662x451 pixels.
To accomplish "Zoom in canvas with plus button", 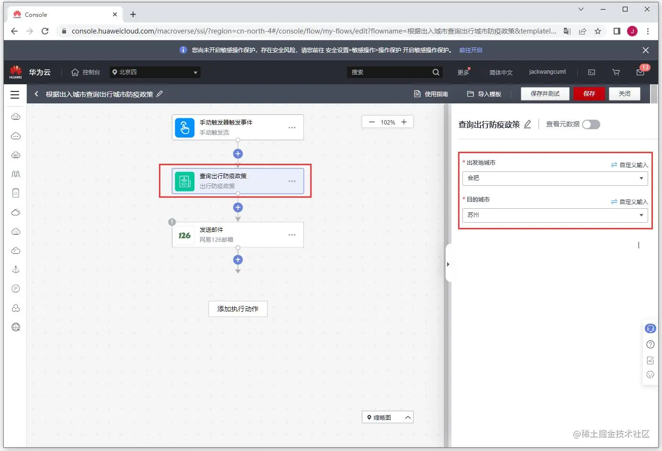I will pos(404,122).
